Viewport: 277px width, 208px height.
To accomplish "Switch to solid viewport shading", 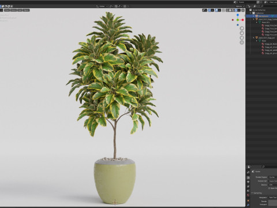I will [x=230, y=10].
